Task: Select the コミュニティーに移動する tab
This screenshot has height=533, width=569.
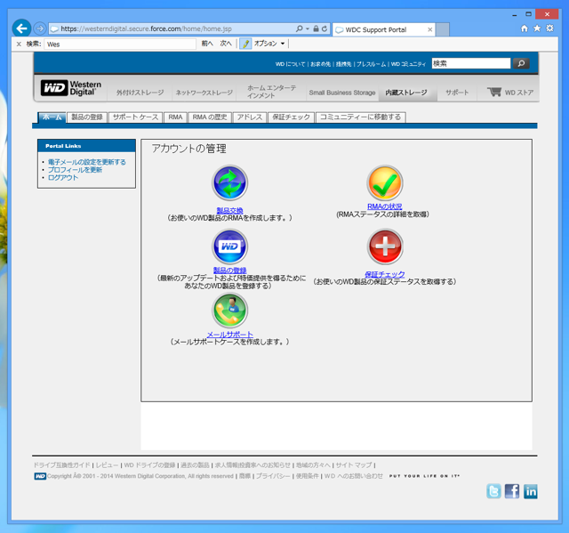Action: (361, 117)
